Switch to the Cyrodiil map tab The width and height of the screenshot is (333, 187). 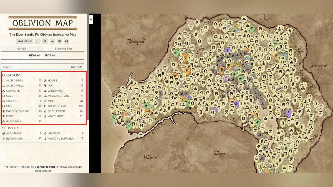pyautogui.click(x=22, y=49)
